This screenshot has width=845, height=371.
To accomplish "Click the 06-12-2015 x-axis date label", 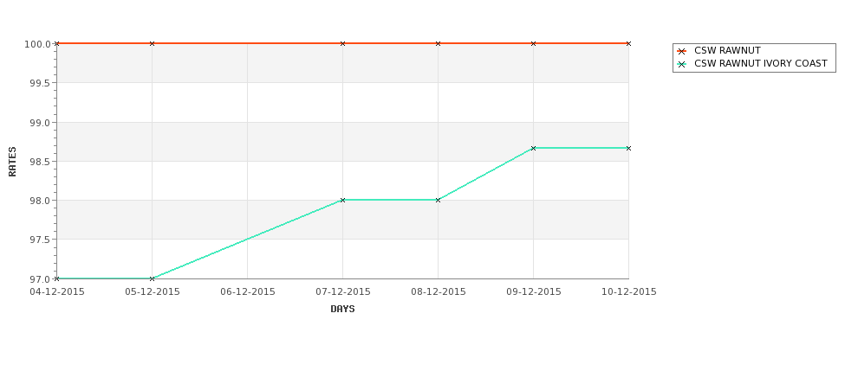I will 247,292.
